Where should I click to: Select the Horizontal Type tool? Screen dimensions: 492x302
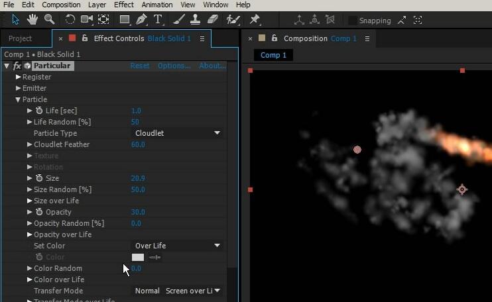pyautogui.click(x=158, y=20)
